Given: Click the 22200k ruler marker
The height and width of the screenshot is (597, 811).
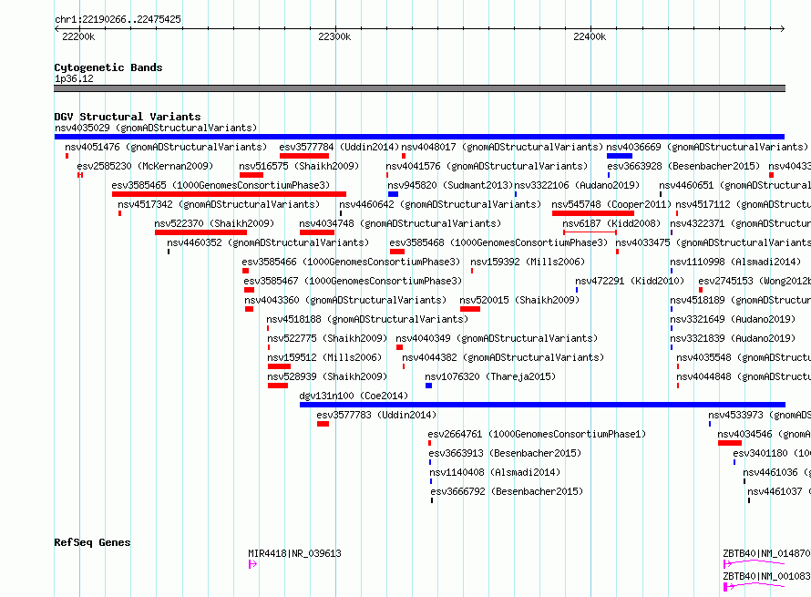Looking at the screenshot, I should click(x=78, y=36).
